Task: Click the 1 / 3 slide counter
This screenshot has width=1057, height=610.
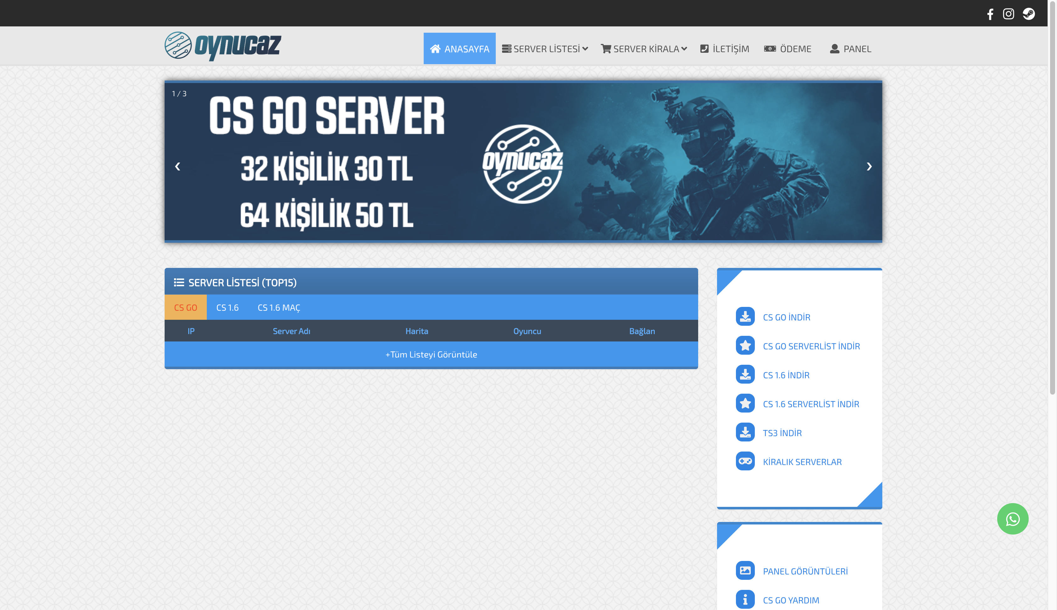Action: (x=179, y=93)
